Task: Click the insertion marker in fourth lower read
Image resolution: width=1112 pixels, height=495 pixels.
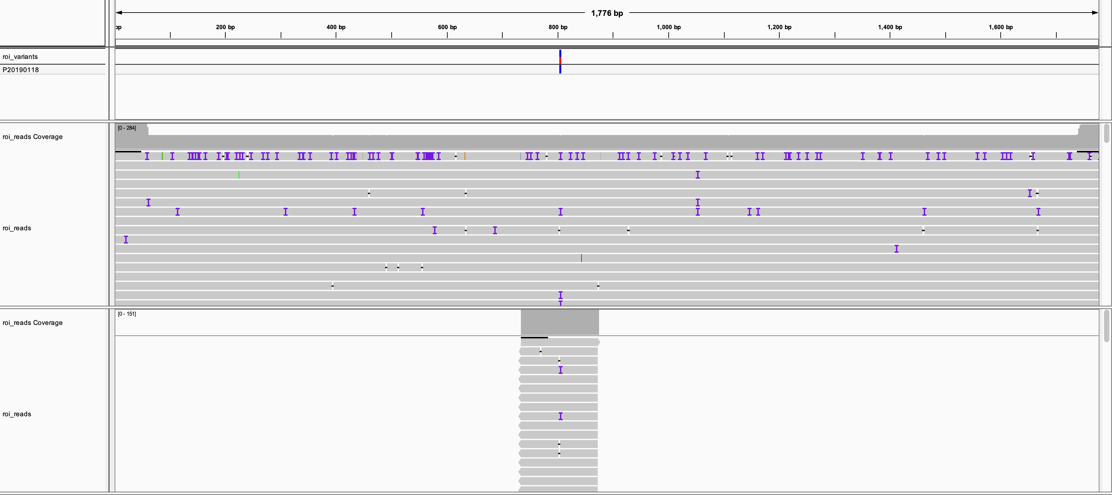Action: (560, 370)
